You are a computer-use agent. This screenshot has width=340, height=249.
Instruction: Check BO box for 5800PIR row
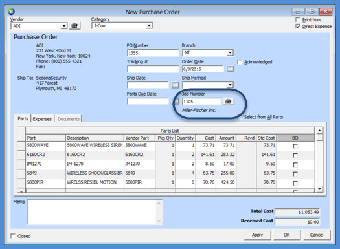pos(295,184)
